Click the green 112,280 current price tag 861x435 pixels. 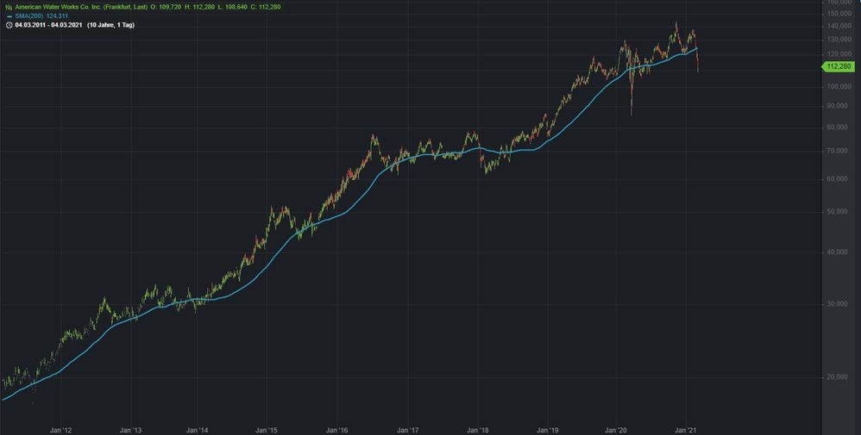point(839,66)
